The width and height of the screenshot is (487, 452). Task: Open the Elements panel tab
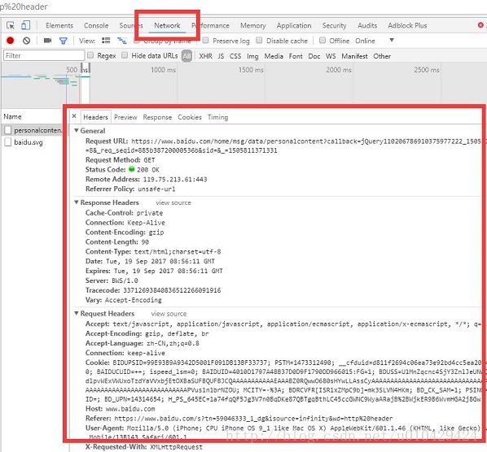pos(59,25)
